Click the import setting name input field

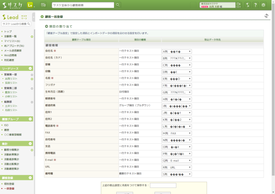tap(163, 185)
